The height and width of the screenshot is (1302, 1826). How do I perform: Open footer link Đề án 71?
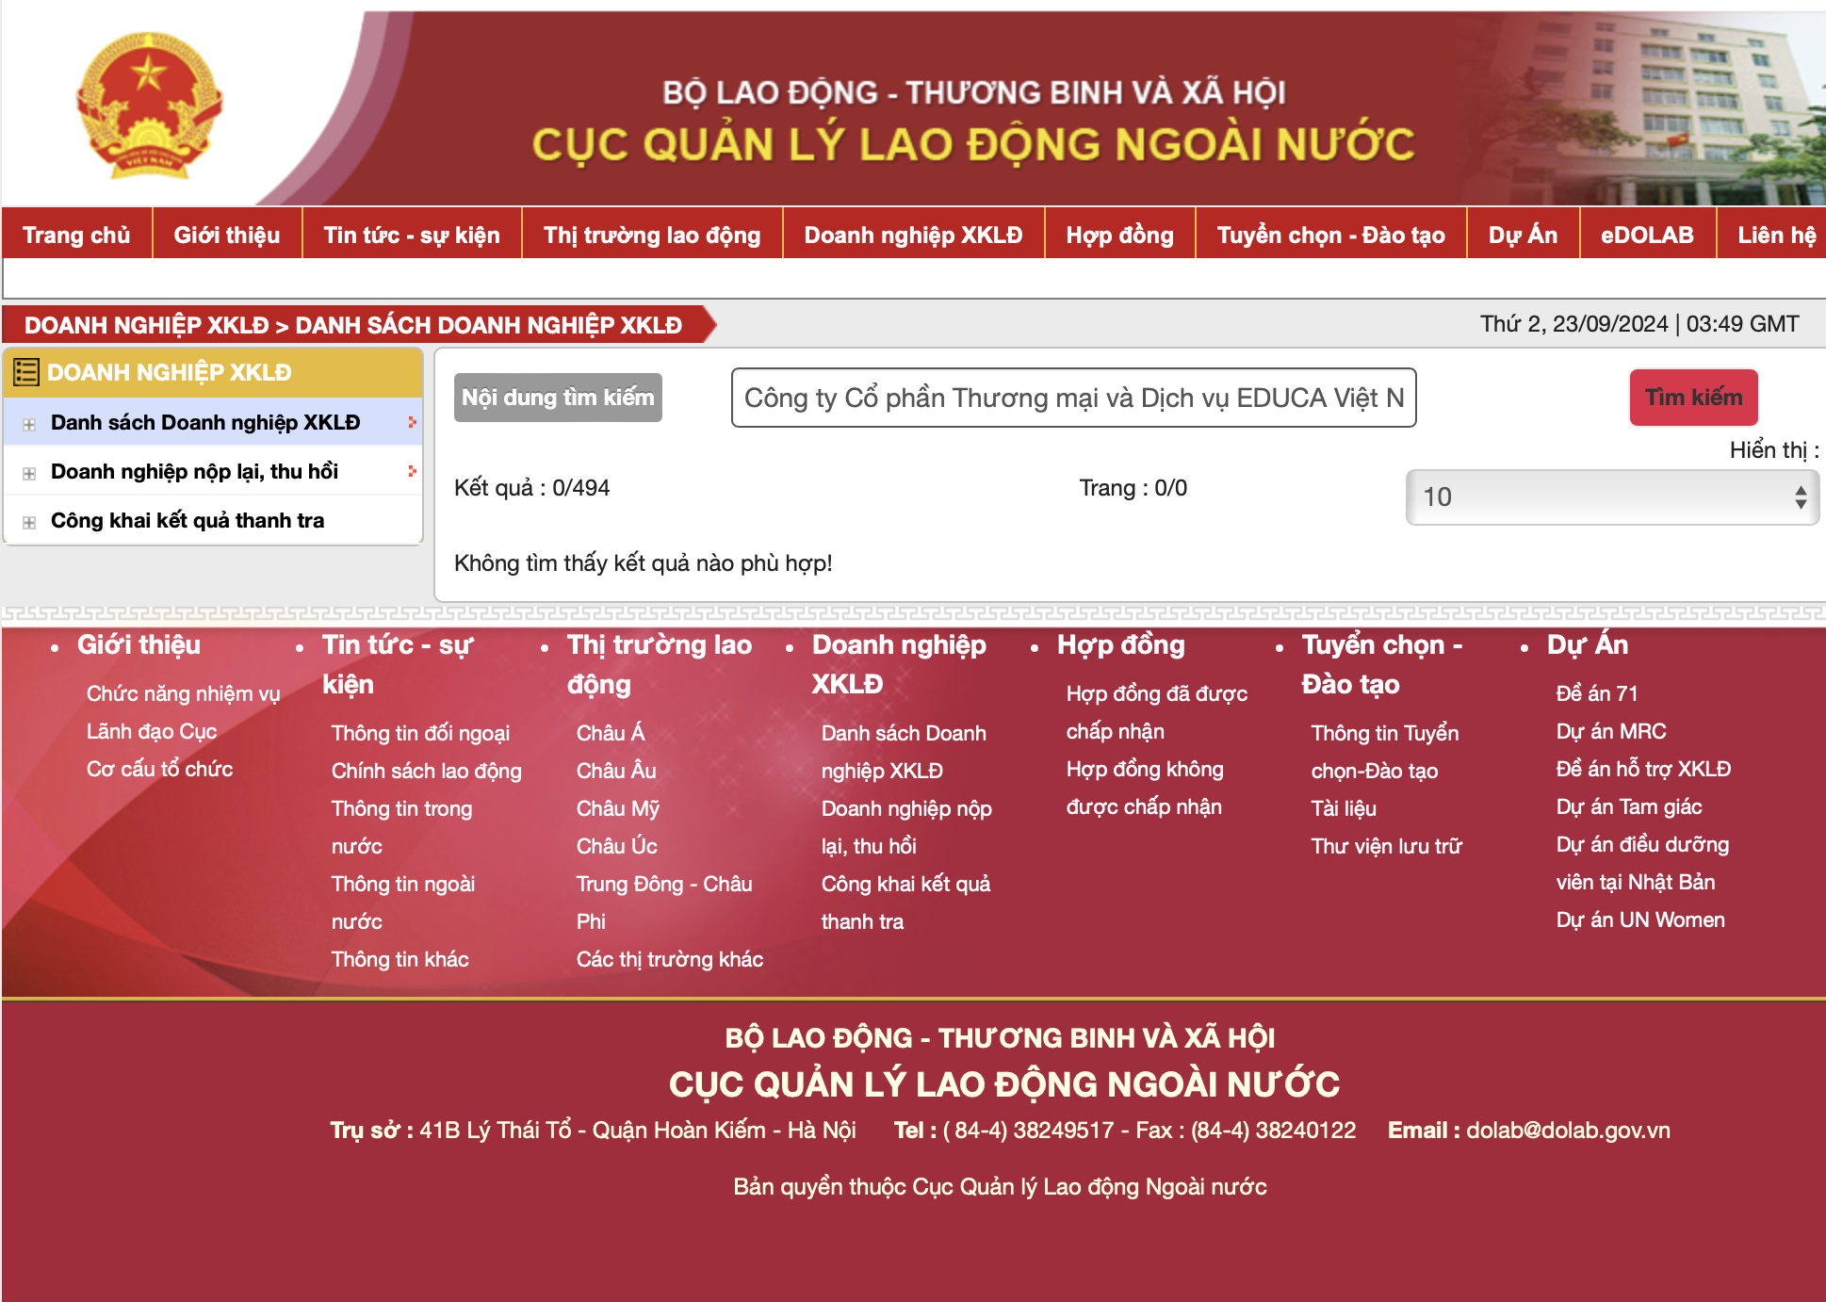point(1596,693)
